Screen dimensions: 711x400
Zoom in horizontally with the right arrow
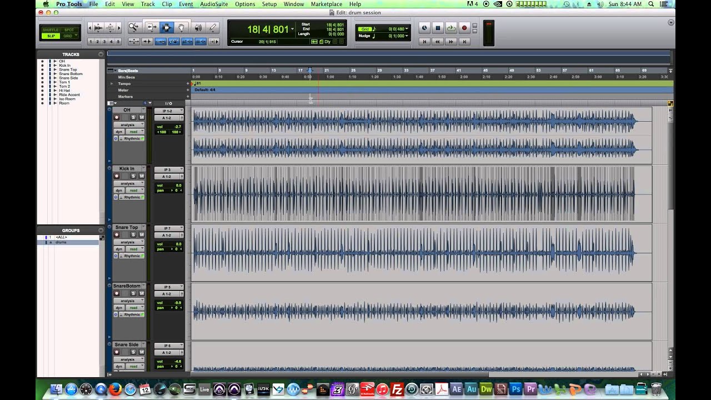pyautogui.click(x=118, y=27)
